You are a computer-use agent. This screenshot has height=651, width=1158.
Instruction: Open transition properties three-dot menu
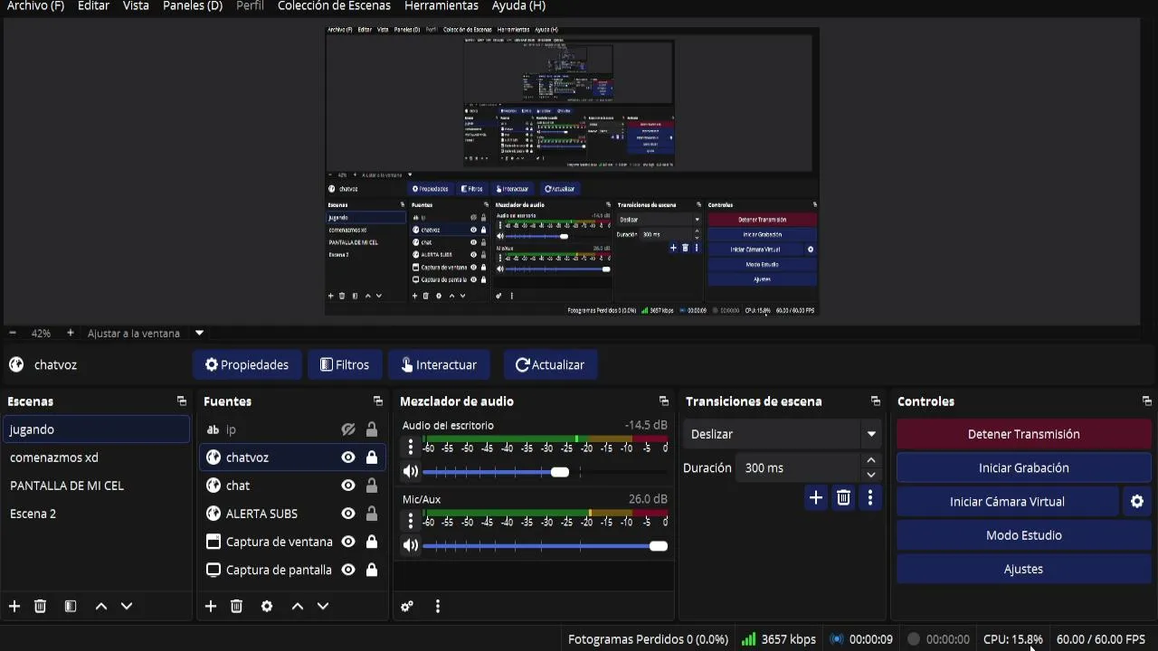pos(870,497)
